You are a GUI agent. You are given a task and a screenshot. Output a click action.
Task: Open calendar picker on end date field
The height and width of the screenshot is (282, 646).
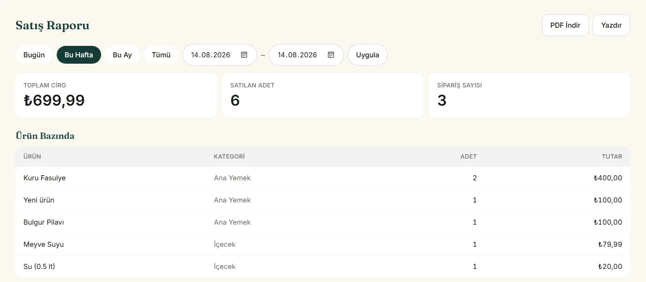331,55
